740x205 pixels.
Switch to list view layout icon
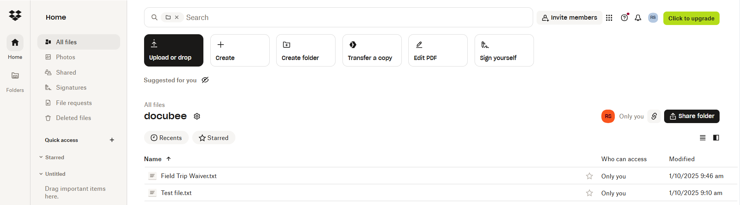[703, 138]
